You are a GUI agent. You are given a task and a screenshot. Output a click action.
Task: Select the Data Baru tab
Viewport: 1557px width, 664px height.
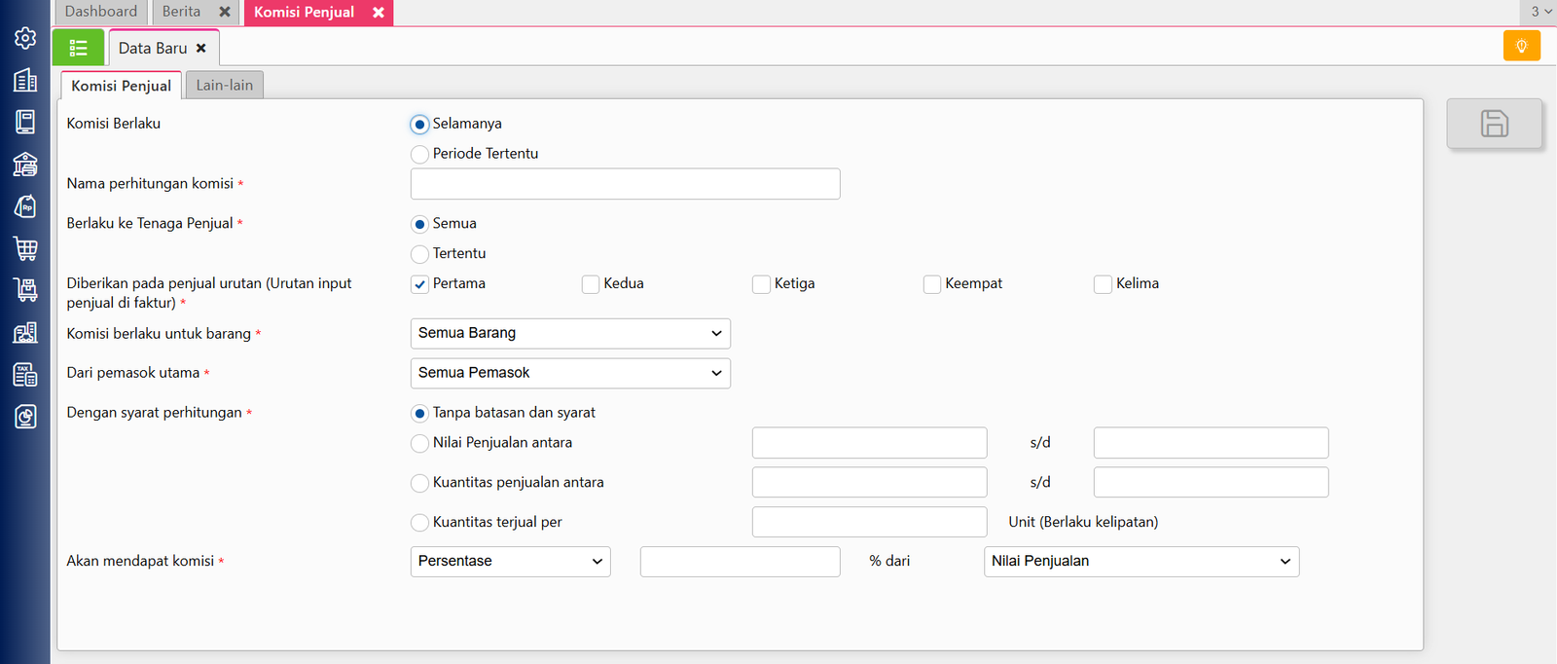(153, 48)
